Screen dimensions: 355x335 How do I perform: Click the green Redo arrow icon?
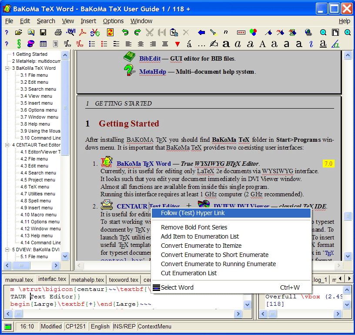[137, 32]
